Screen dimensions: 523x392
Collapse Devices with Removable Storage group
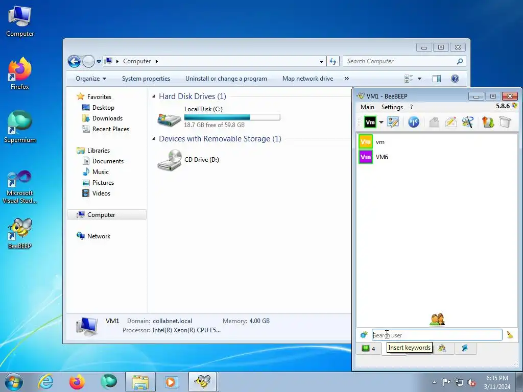154,139
